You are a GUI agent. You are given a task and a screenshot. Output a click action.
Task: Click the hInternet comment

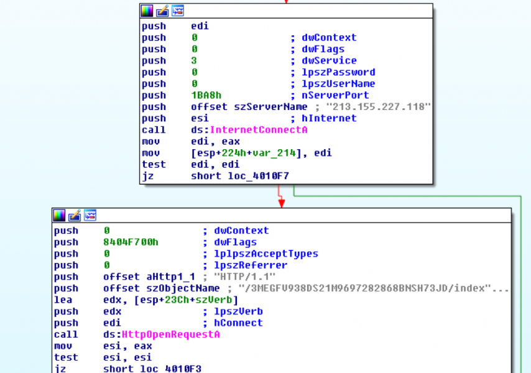(329, 119)
